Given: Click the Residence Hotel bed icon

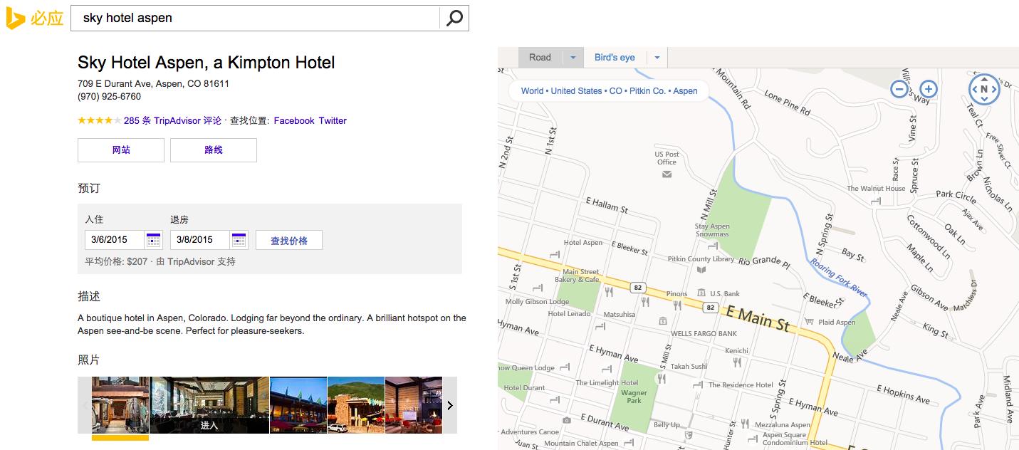Looking at the screenshot, I should [x=698, y=384].
